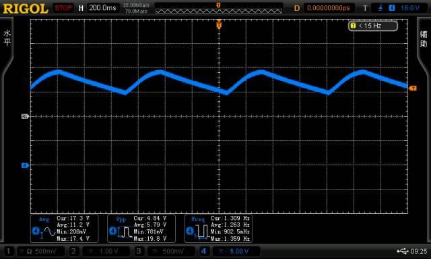Select the Freq measurement box
Screen dimensions: 431x259
218,229
